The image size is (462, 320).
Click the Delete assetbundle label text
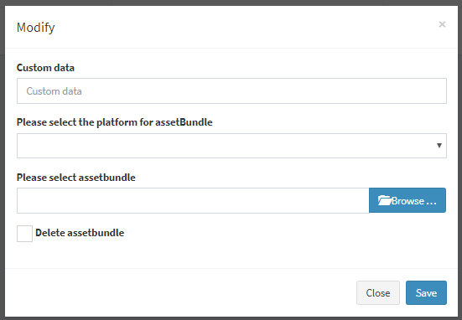coord(80,233)
